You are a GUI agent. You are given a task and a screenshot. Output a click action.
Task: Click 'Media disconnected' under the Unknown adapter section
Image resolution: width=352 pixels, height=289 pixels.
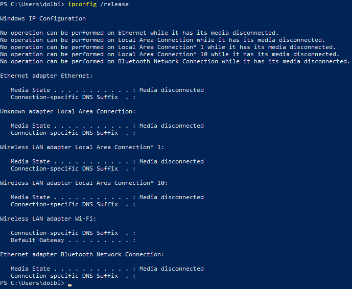click(x=171, y=126)
